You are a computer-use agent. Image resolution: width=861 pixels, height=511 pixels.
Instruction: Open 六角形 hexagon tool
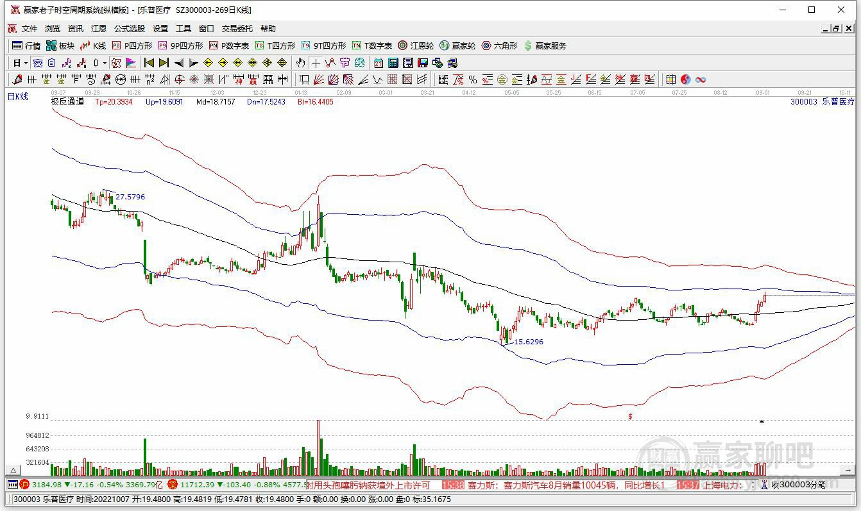499,46
